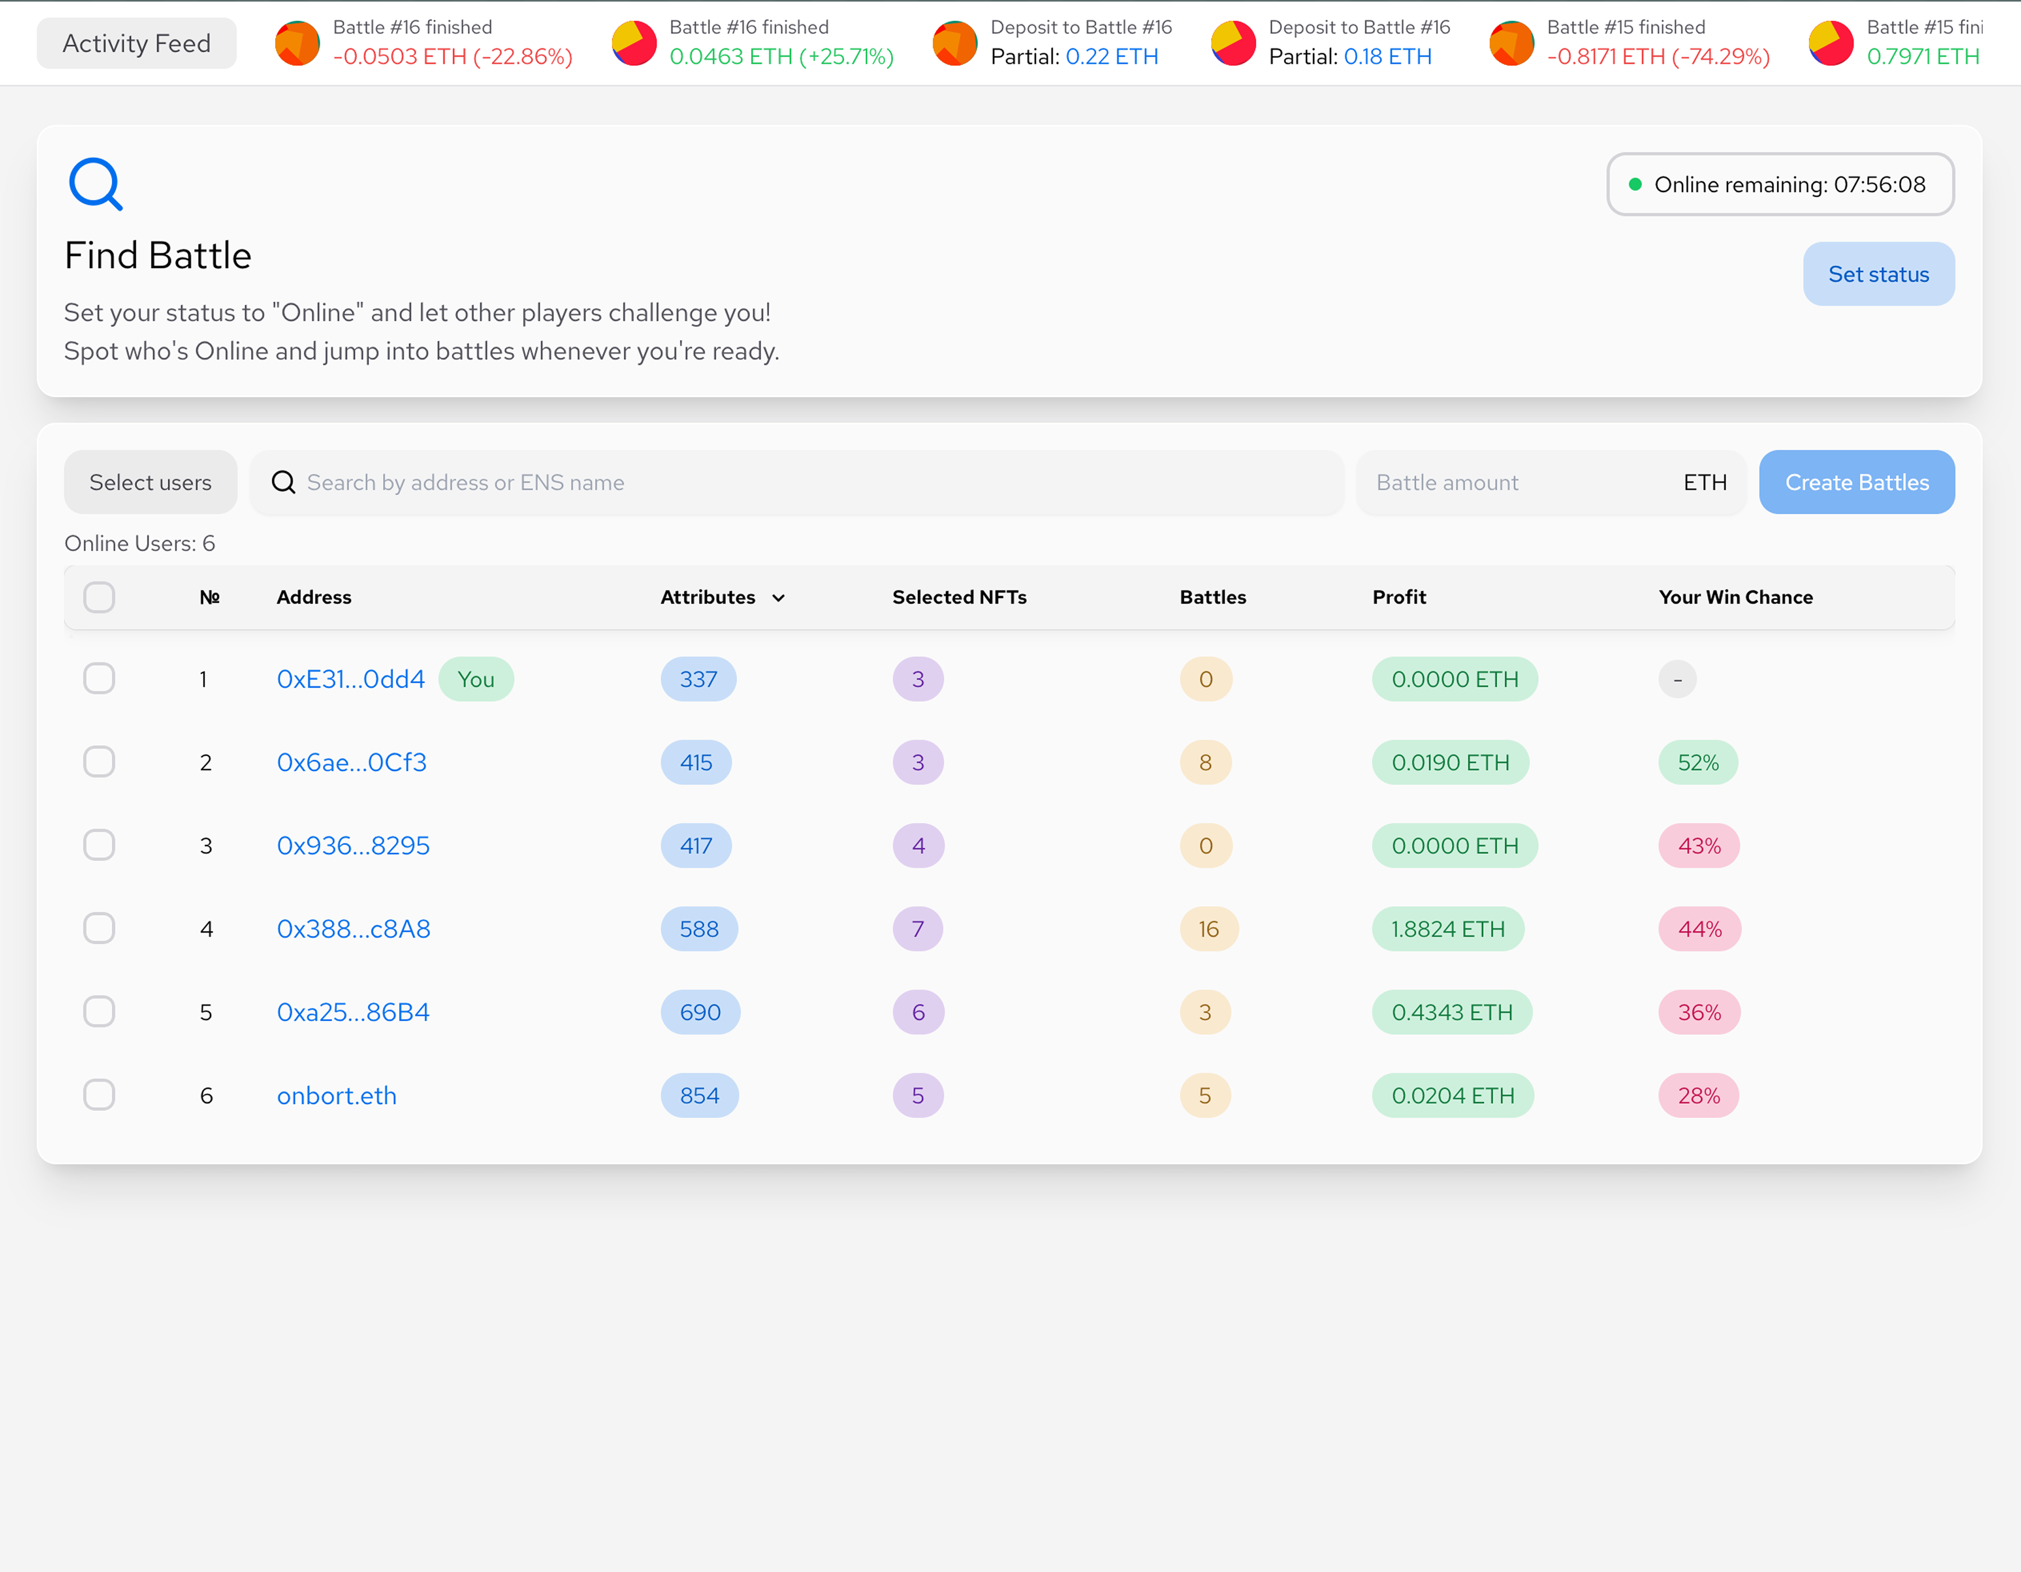This screenshot has width=2021, height=1572.
Task: Select the onbort.eth row checkbox
Action: point(99,1095)
